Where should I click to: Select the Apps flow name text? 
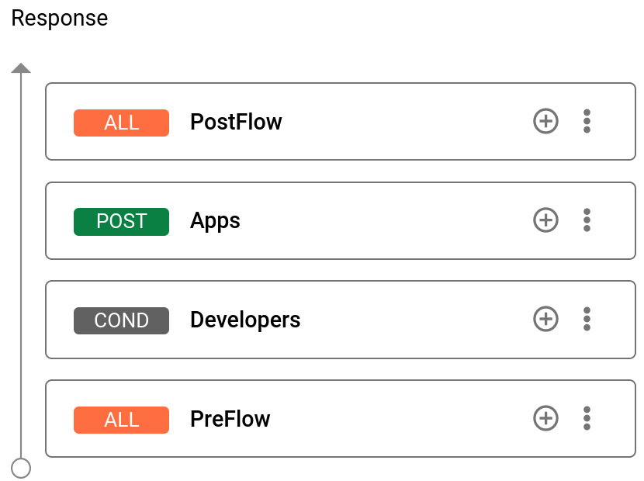[x=215, y=220]
